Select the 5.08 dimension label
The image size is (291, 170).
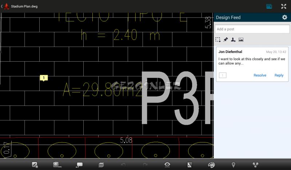126,140
